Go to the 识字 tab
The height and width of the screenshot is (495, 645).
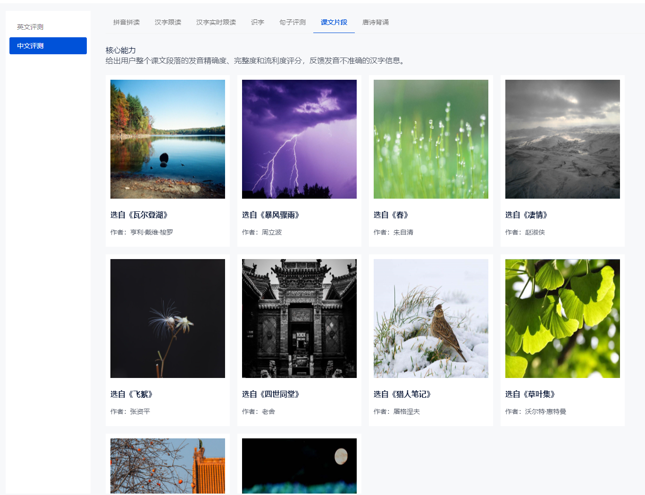pyautogui.click(x=258, y=22)
